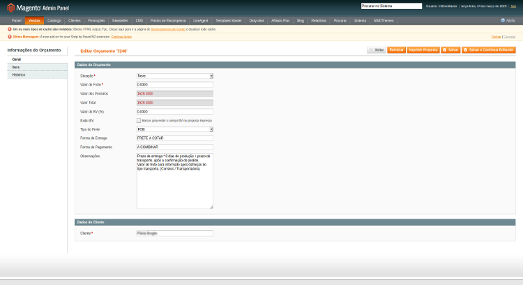
Task: Click the Forma de Pagamento field
Action: coord(175,147)
